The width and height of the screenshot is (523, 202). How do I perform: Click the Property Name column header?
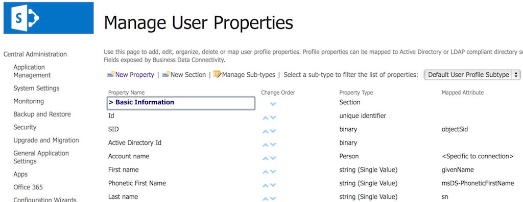126,93
